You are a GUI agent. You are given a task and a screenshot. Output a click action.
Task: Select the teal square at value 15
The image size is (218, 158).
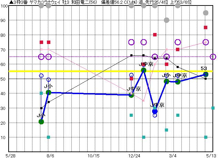click(x=167, y=130)
